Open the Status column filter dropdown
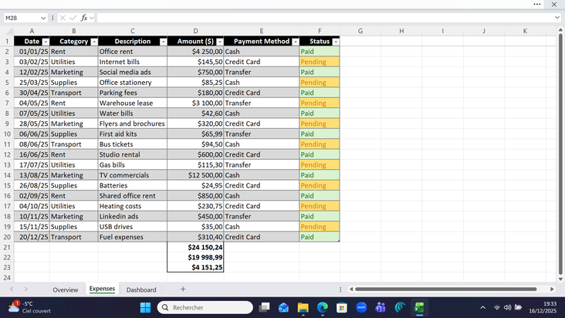The height and width of the screenshot is (318, 565). pos(336,42)
